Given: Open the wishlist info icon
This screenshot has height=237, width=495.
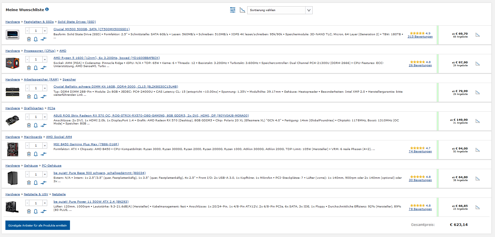Looking at the screenshot, I should coord(47,9).
